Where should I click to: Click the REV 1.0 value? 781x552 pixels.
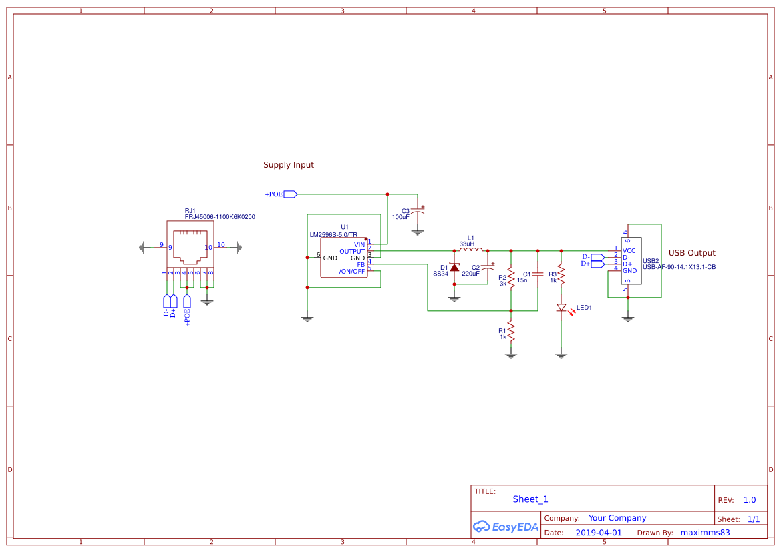748,499
